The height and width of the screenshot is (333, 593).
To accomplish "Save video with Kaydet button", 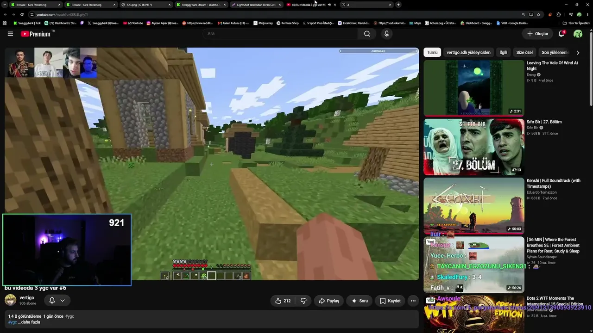I will pyautogui.click(x=390, y=301).
